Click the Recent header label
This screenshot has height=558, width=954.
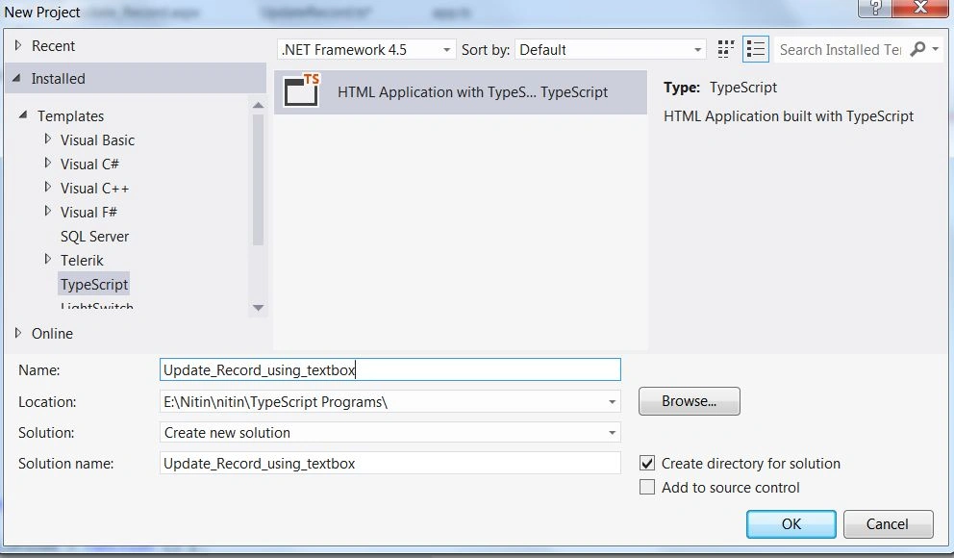tap(53, 46)
